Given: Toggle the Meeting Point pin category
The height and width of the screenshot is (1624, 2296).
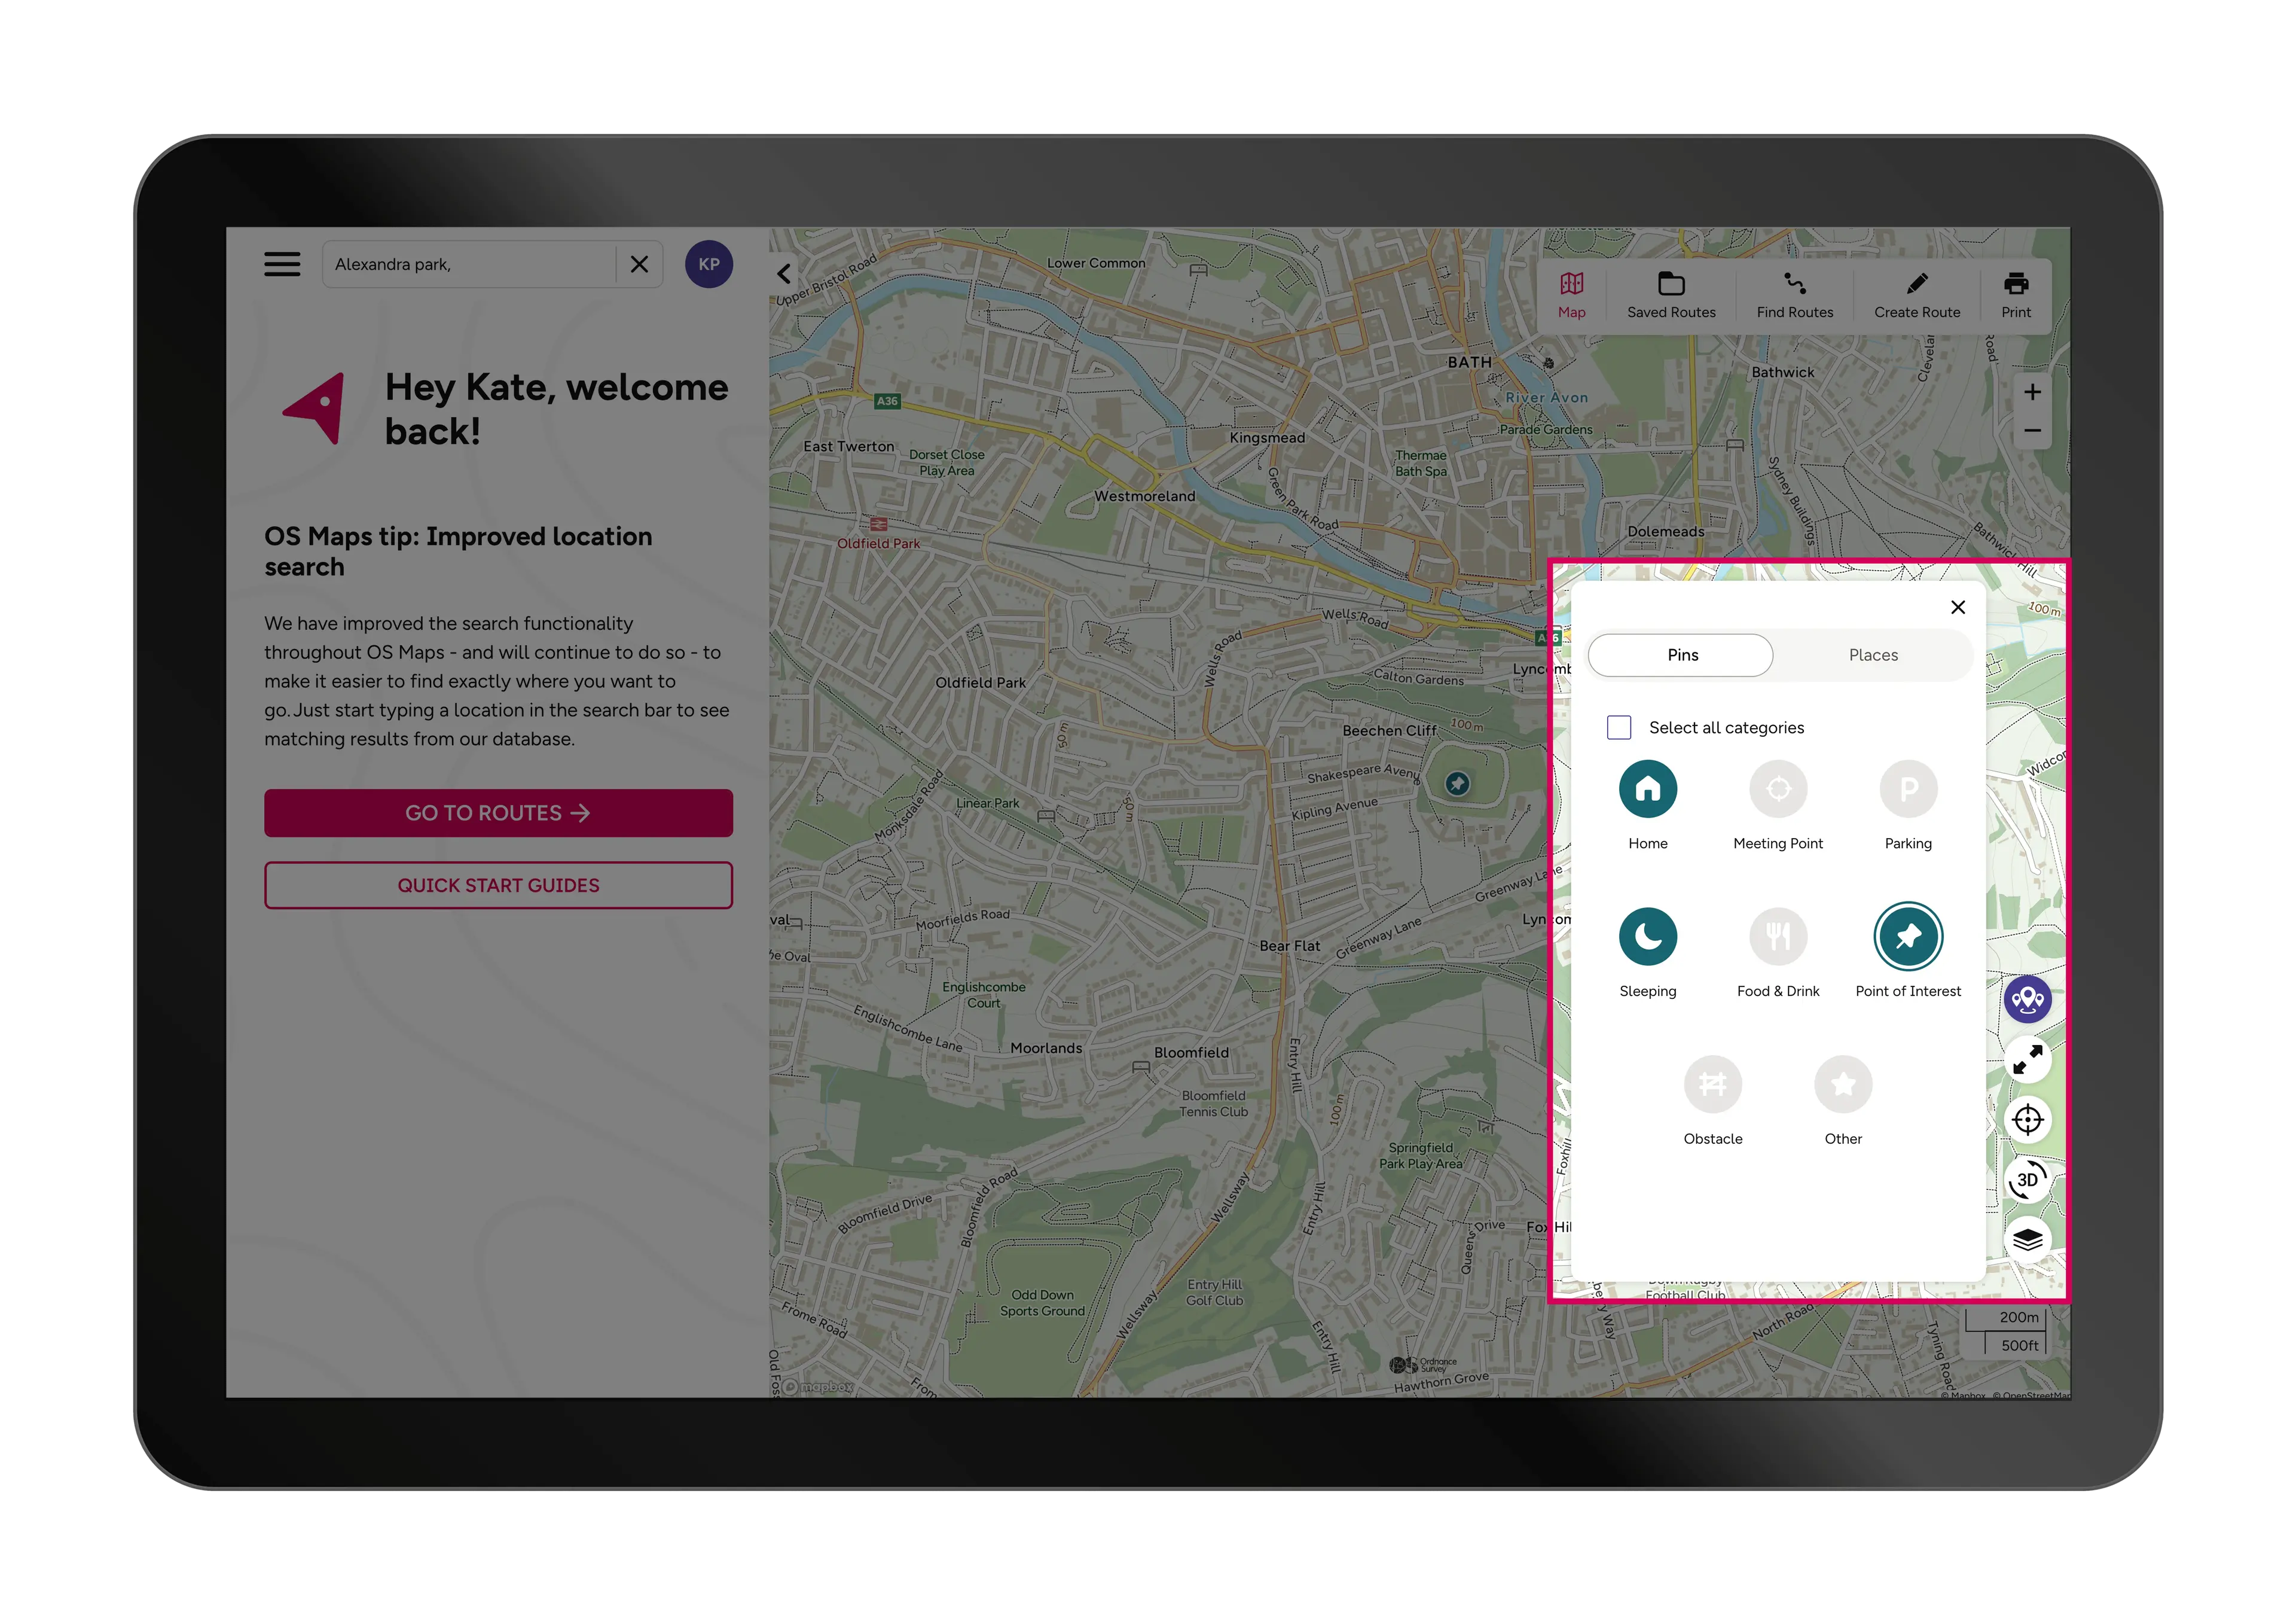Looking at the screenshot, I should click(x=1778, y=790).
